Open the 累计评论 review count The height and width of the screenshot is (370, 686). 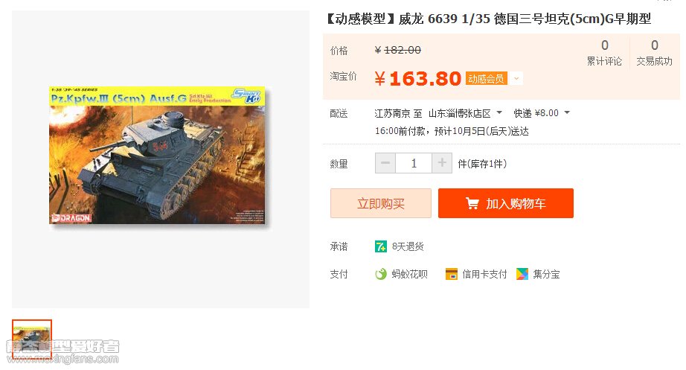click(x=604, y=53)
